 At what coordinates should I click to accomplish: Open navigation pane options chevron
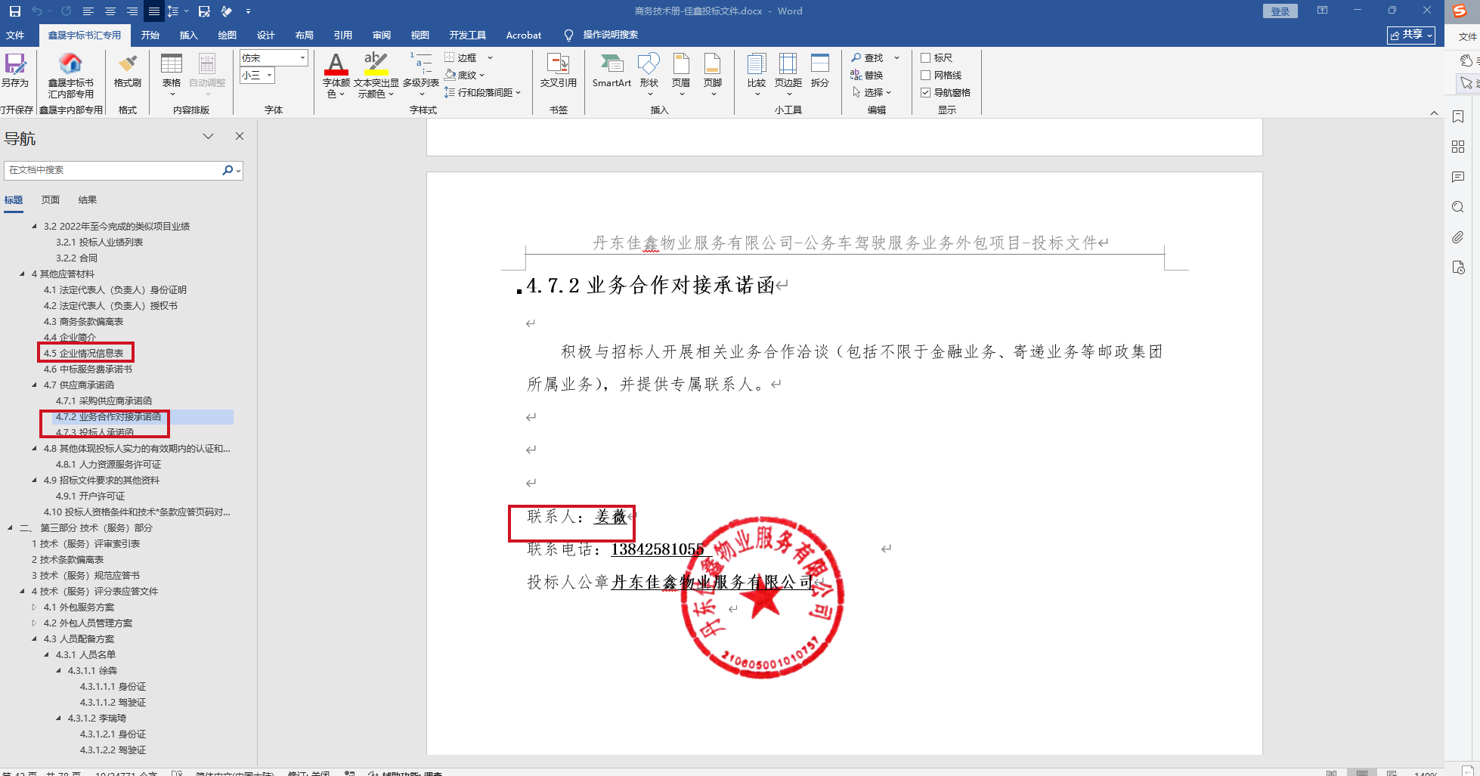tap(208, 136)
